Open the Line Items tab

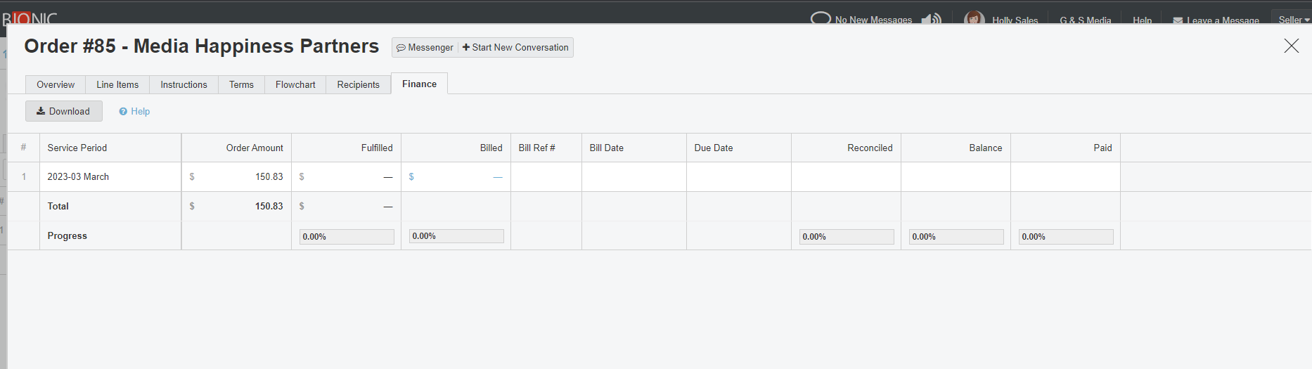(x=117, y=84)
